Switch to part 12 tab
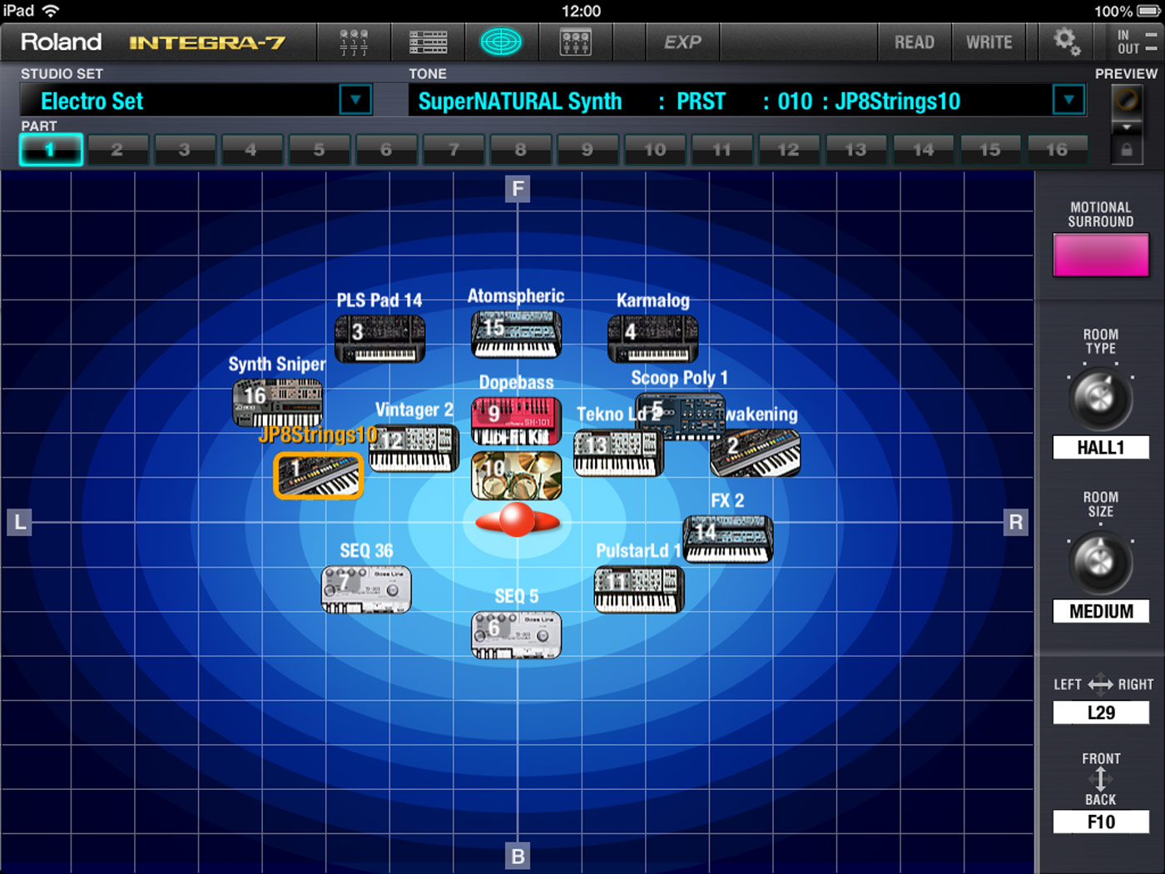This screenshot has width=1165, height=874. click(x=788, y=150)
